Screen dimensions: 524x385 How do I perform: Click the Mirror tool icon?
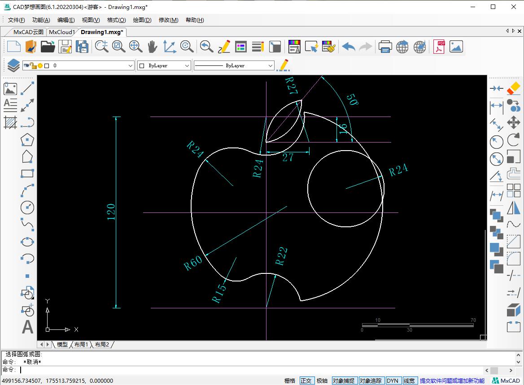click(x=514, y=208)
